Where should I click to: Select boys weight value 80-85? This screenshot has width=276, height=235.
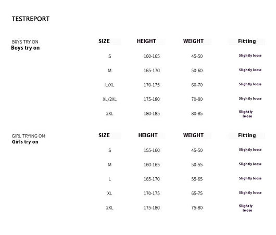coord(197,114)
